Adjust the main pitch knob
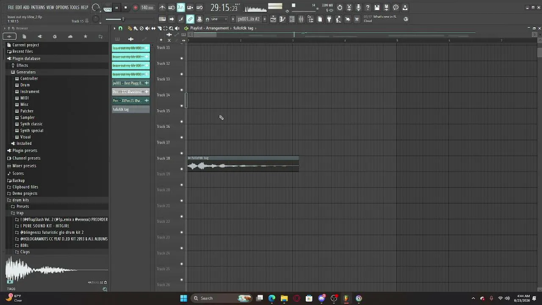542x305 pixels. click(x=97, y=19)
